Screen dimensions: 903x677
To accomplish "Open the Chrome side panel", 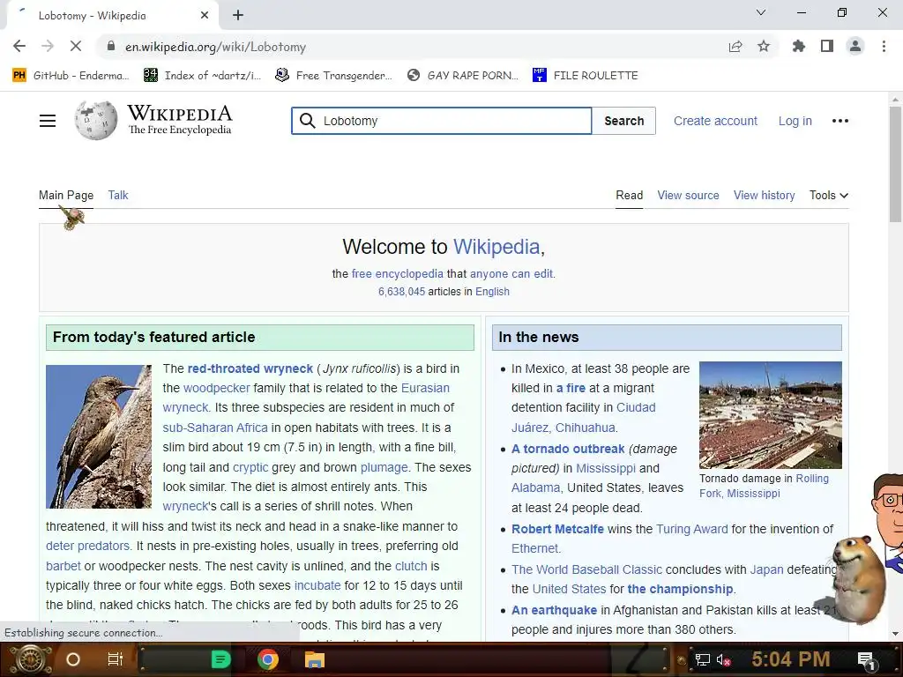I will coord(827,46).
